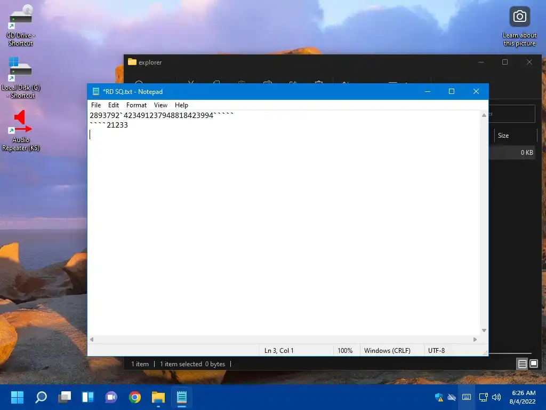Open the File menu in Notepad

[x=96, y=105]
